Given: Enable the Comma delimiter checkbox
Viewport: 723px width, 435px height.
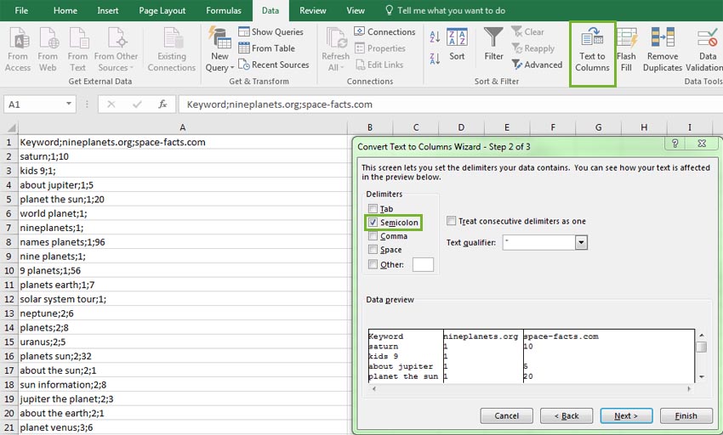Looking at the screenshot, I should (373, 236).
